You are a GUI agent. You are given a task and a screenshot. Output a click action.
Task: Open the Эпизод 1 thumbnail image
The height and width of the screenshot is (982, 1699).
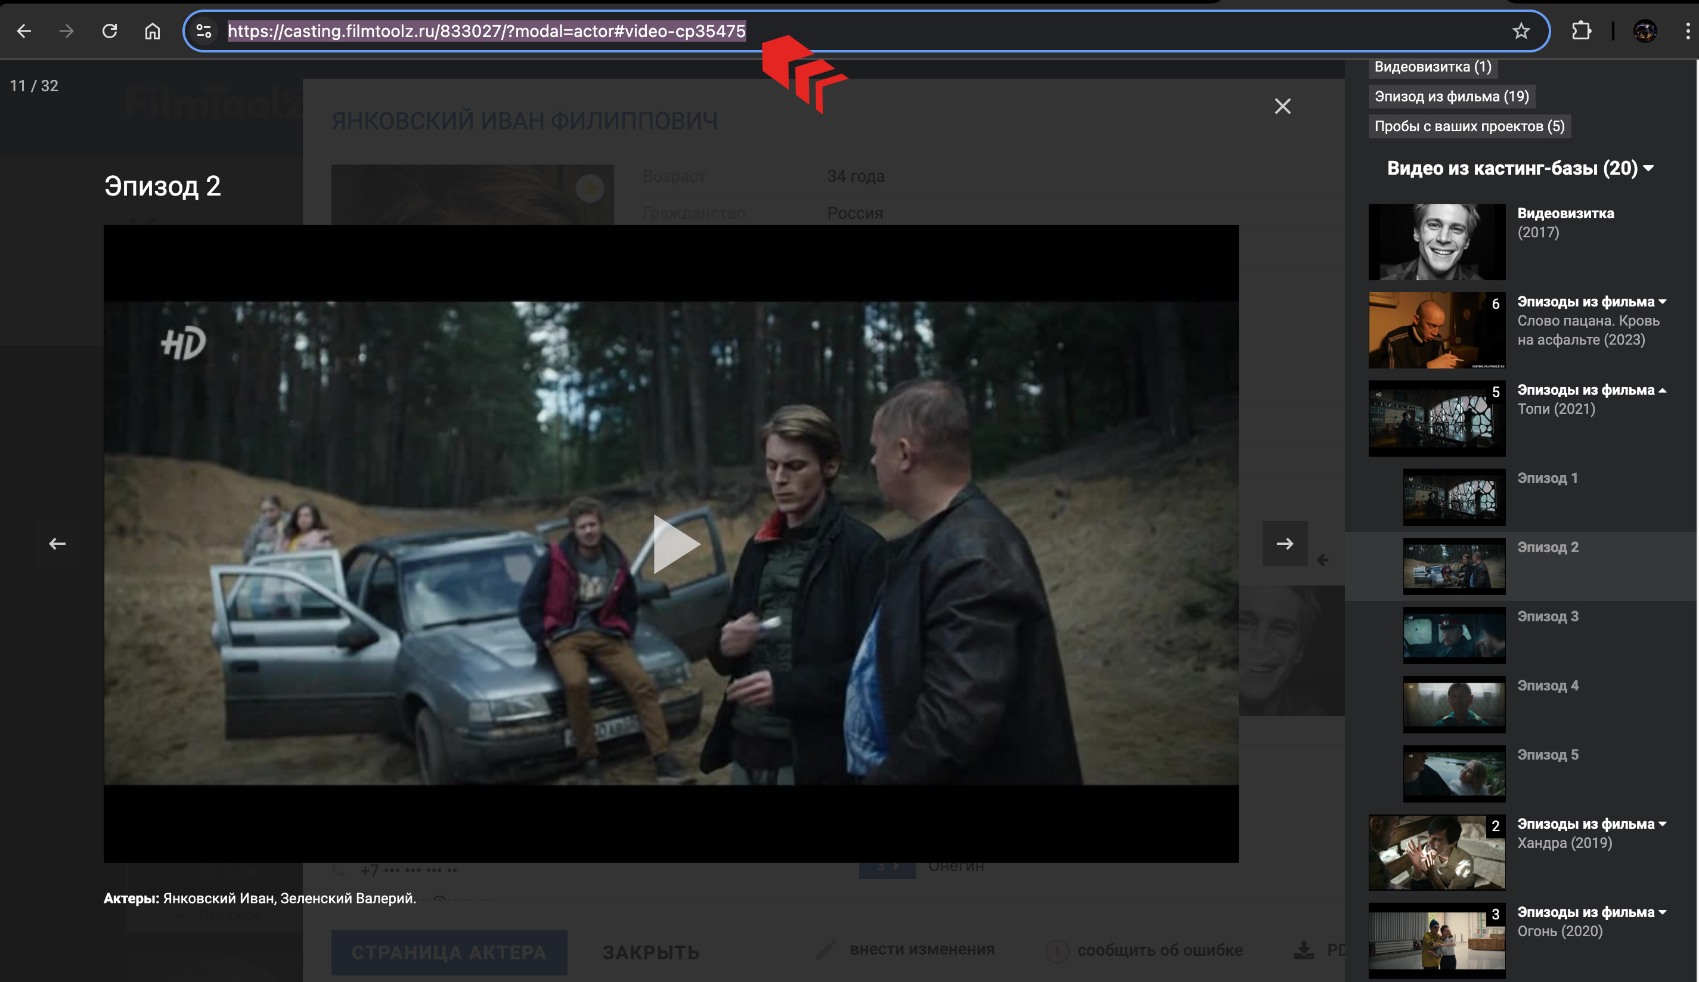pyautogui.click(x=1454, y=498)
